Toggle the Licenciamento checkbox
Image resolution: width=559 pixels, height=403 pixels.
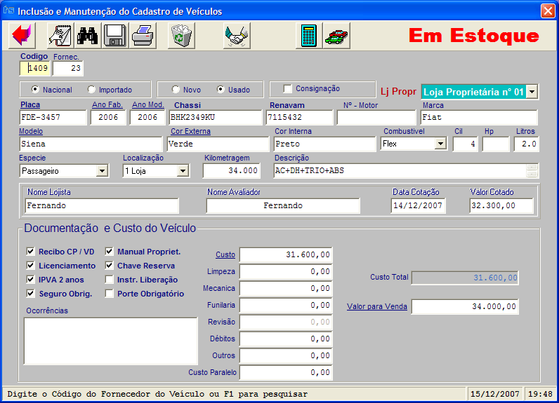pos(31,266)
